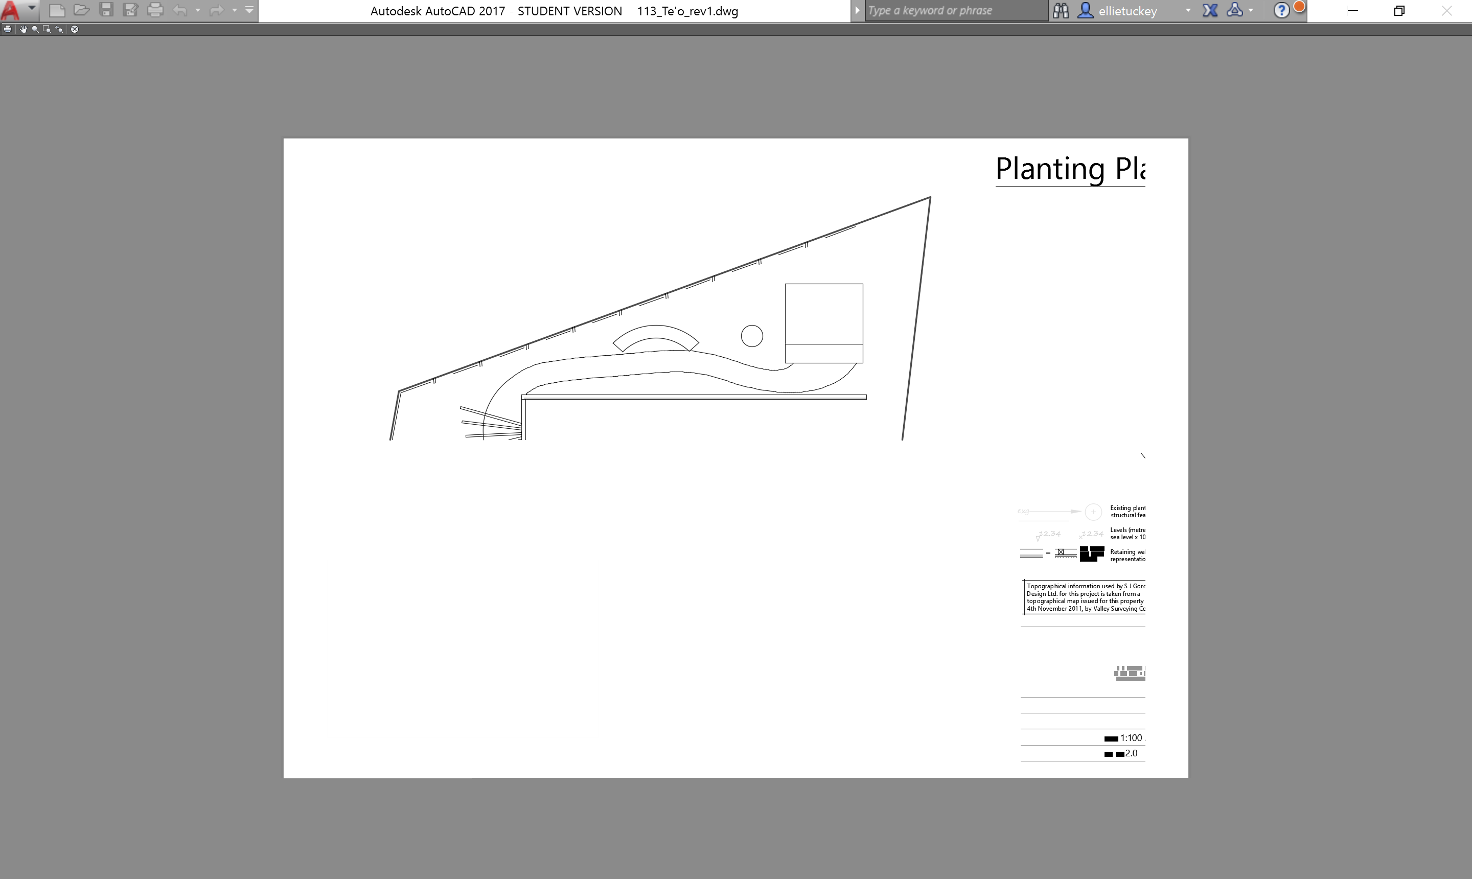This screenshot has width=1472, height=879.
Task: Click the Planting Plan title text
Action: tap(1070, 169)
